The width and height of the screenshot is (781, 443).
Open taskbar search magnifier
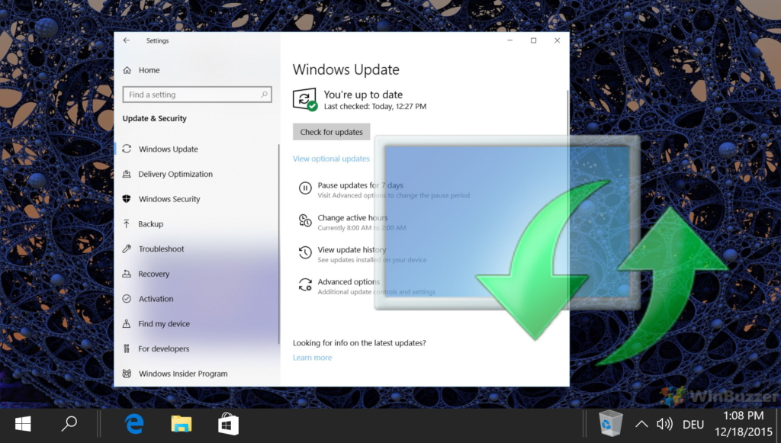point(69,424)
